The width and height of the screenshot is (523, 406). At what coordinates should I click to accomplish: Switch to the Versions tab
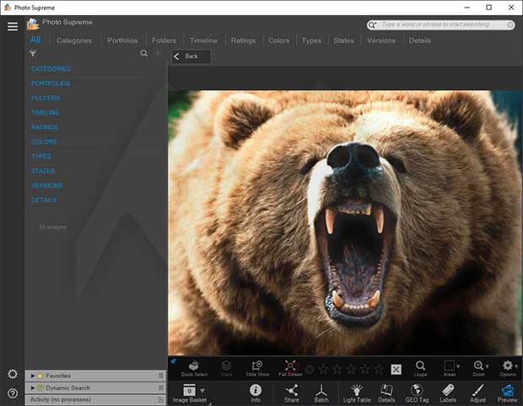click(381, 40)
